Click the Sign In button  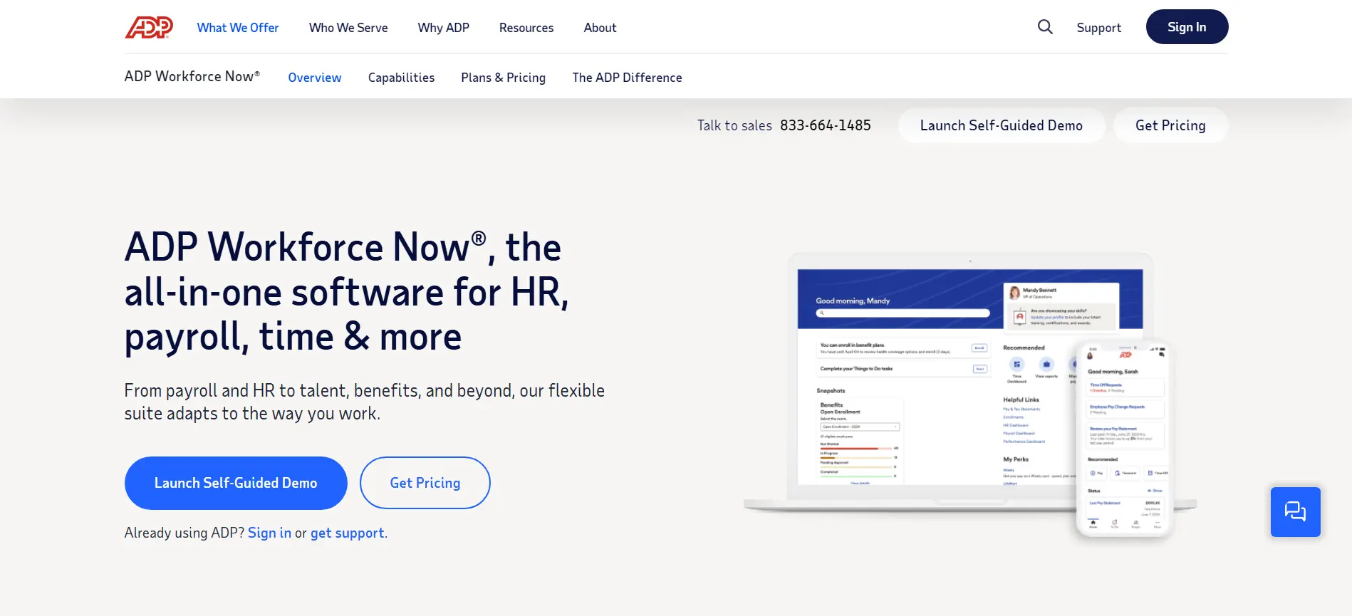tap(1187, 27)
